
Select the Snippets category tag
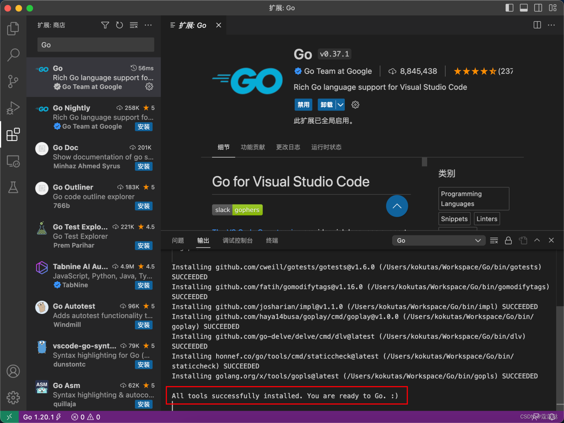(x=454, y=219)
